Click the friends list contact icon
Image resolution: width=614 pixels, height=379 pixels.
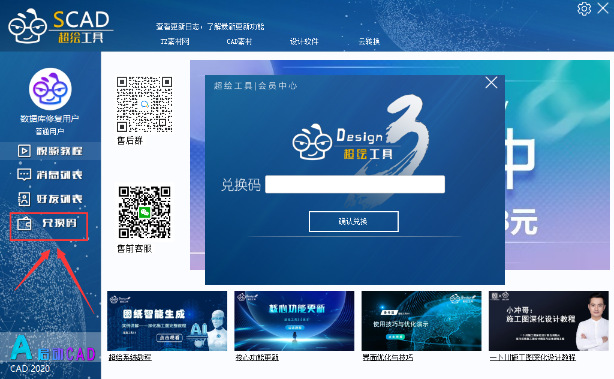tap(24, 199)
